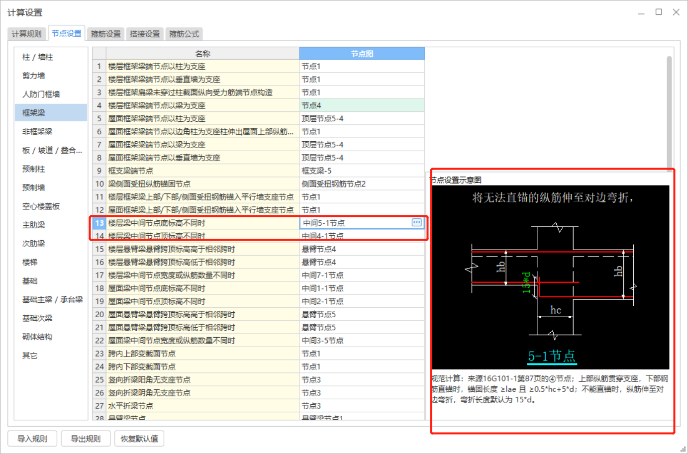This screenshot has height=454, width=688.
Task: Click the 框支梁-5 cell
Action: (x=362, y=171)
